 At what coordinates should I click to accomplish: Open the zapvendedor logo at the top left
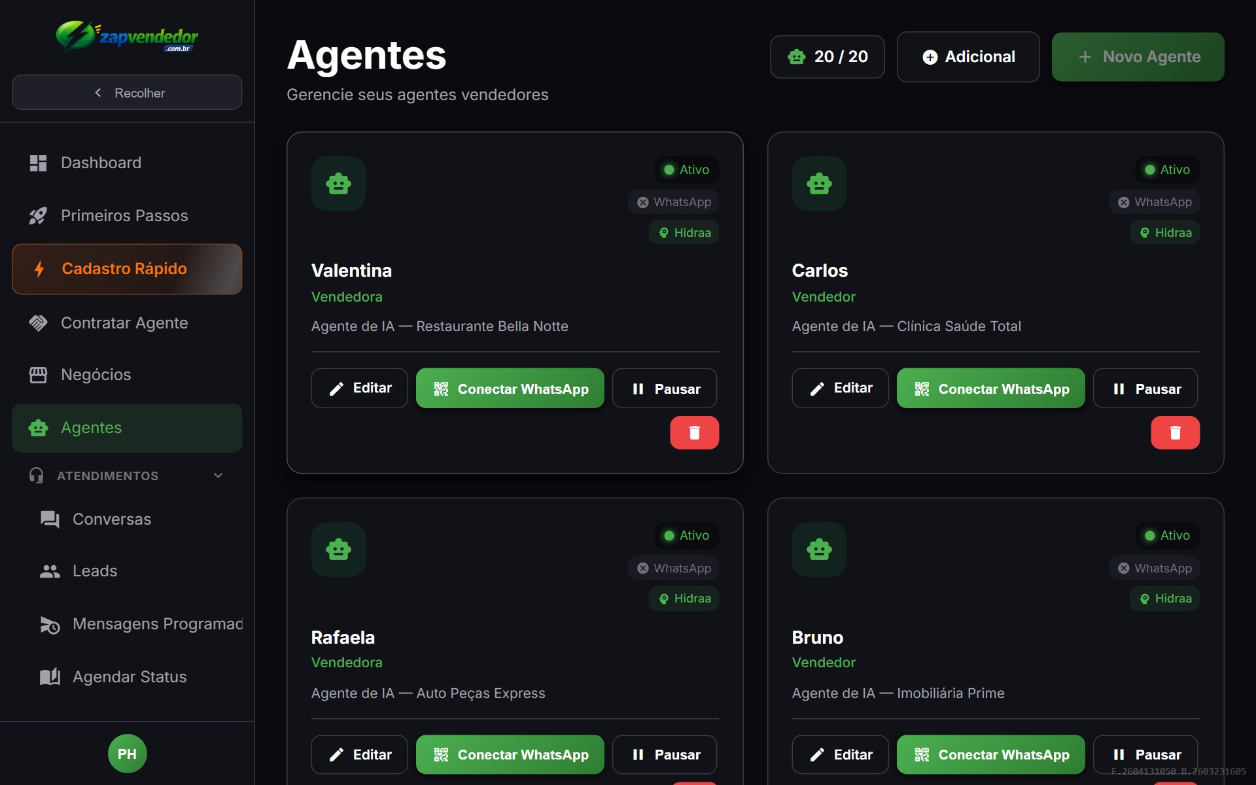[x=127, y=37]
